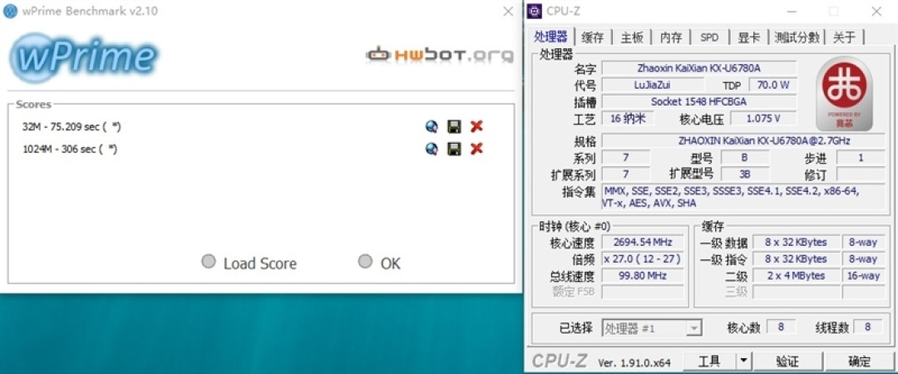This screenshot has height=374, width=898.
Task: Click the Zhaoxin processor logo in CPU-Z
Action: pos(844,93)
